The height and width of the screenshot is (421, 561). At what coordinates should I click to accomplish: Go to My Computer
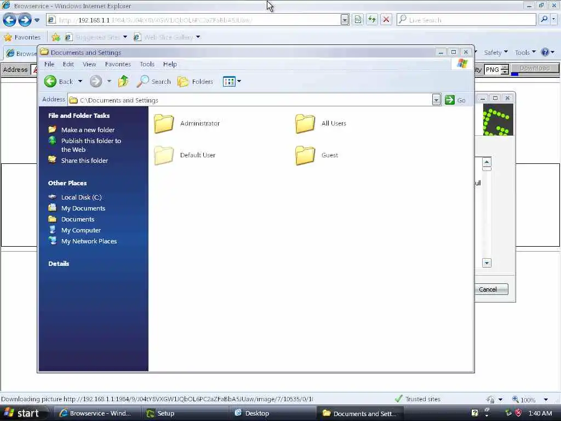tap(81, 230)
